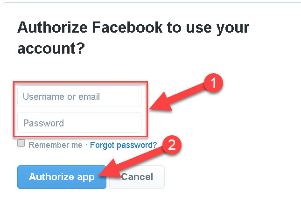Click the red number 2 badge
301x209 pixels.
point(171,144)
